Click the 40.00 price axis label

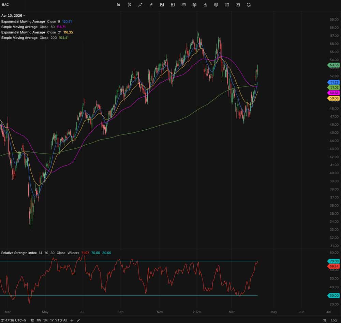[x=334, y=173]
